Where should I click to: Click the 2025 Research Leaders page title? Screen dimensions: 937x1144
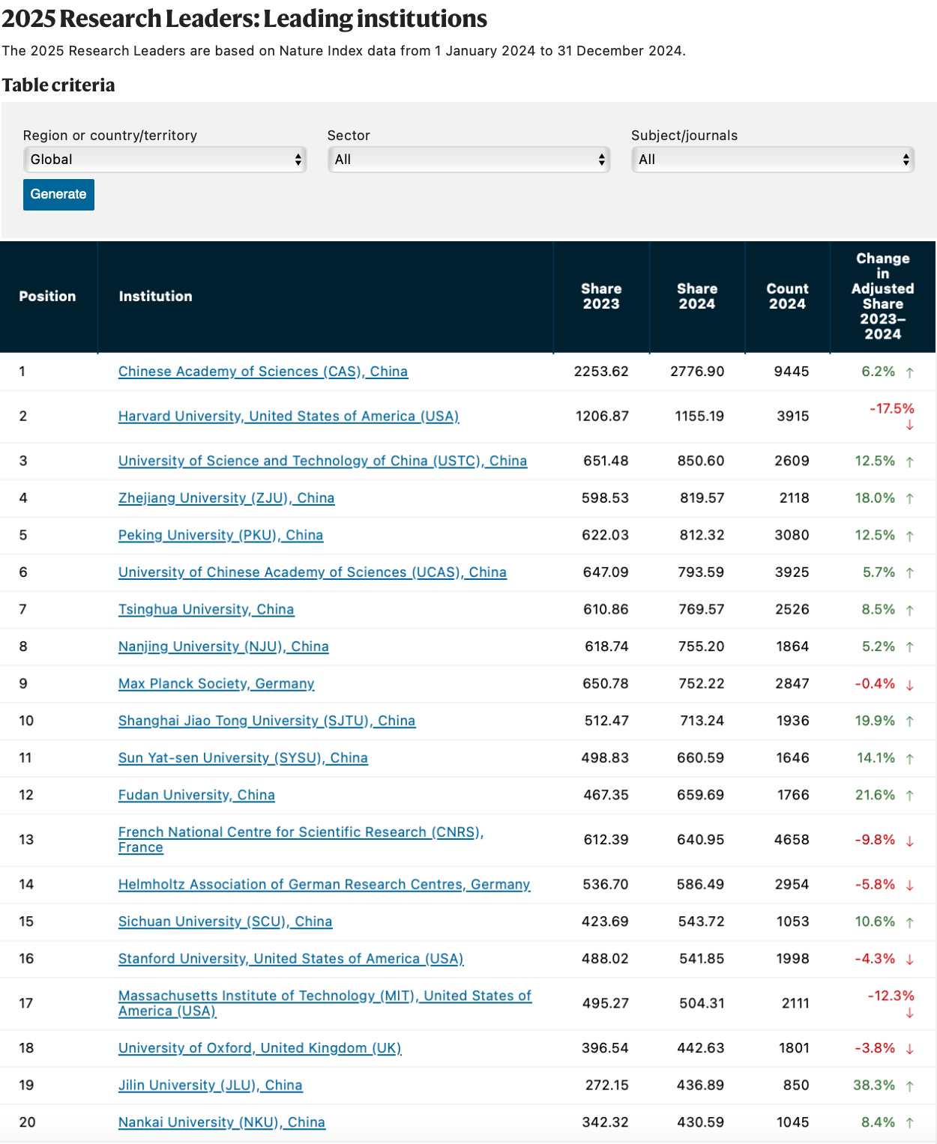click(x=244, y=19)
